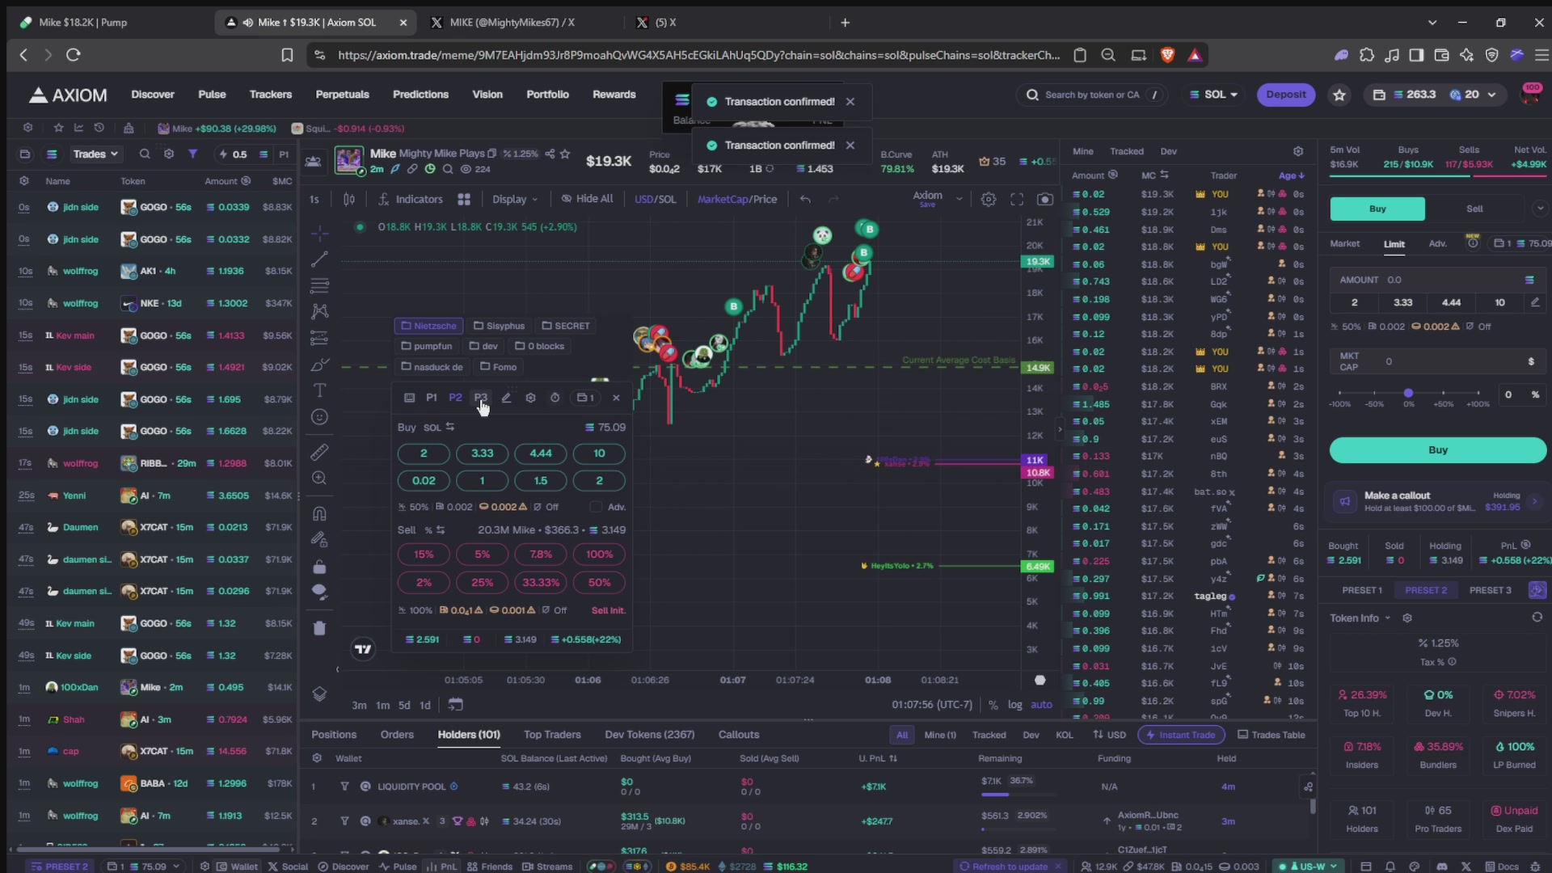The image size is (1552, 873).
Task: Refresh the Token Info panel
Action: coord(1537,618)
